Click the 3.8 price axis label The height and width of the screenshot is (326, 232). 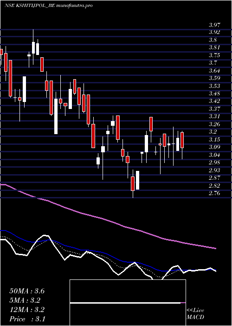pos(213,40)
